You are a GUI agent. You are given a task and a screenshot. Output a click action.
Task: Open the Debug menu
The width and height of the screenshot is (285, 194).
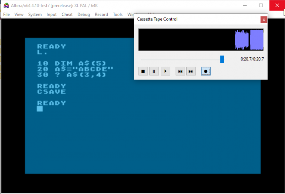84,15
